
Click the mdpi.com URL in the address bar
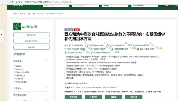[48, 2]
